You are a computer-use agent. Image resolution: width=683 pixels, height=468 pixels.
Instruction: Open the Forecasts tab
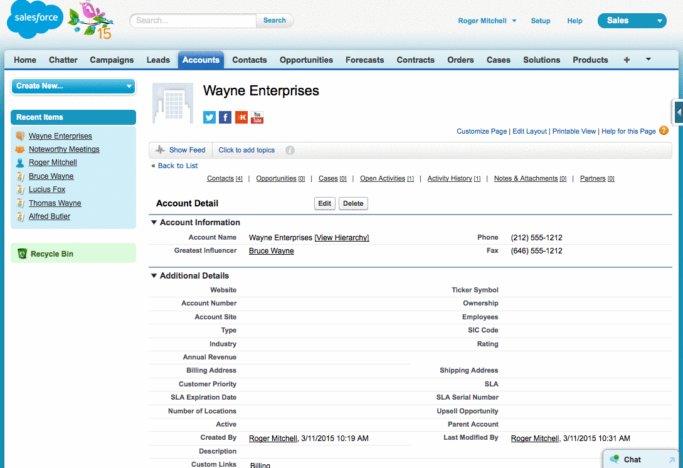[364, 60]
